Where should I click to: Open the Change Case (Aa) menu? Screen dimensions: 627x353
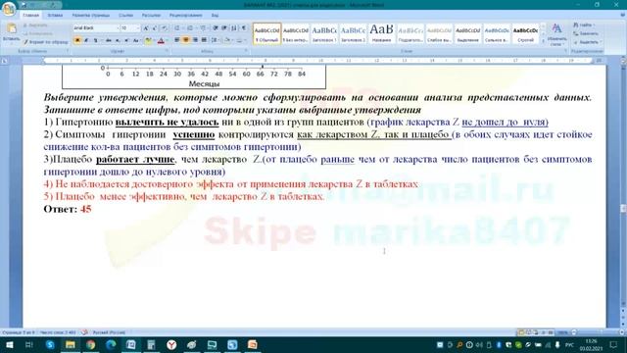pyautogui.click(x=136, y=40)
